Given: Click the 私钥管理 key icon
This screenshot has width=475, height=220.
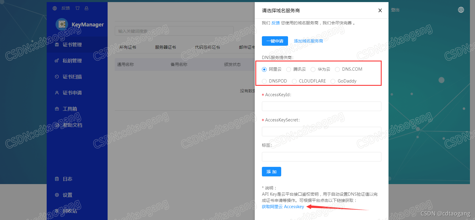Looking at the screenshot, I should [x=57, y=61].
